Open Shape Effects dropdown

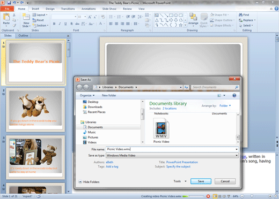coord(222,26)
